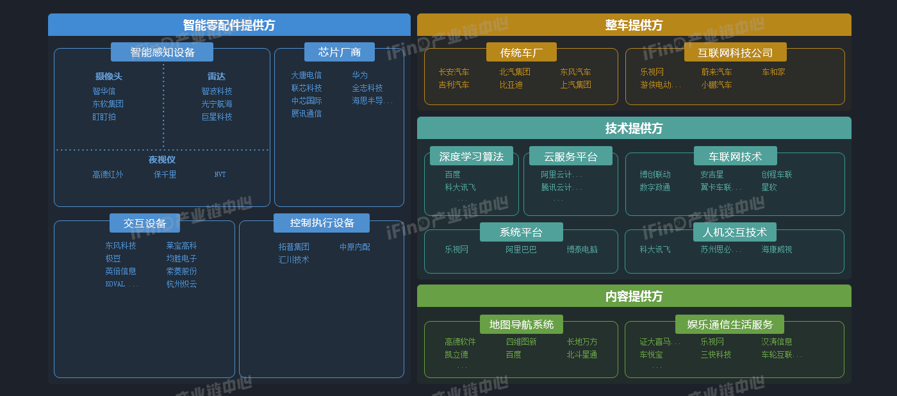Select the 智能感知设备 category label
Viewport: 897px width, 396px height.
point(162,52)
